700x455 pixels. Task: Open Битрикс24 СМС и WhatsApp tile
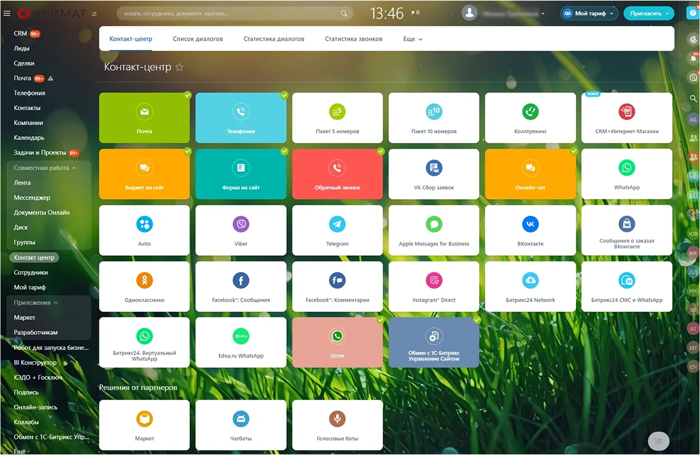[627, 287]
